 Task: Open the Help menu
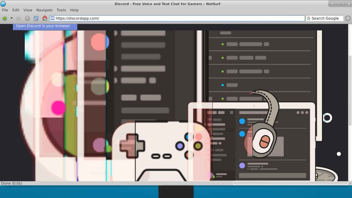click(74, 10)
